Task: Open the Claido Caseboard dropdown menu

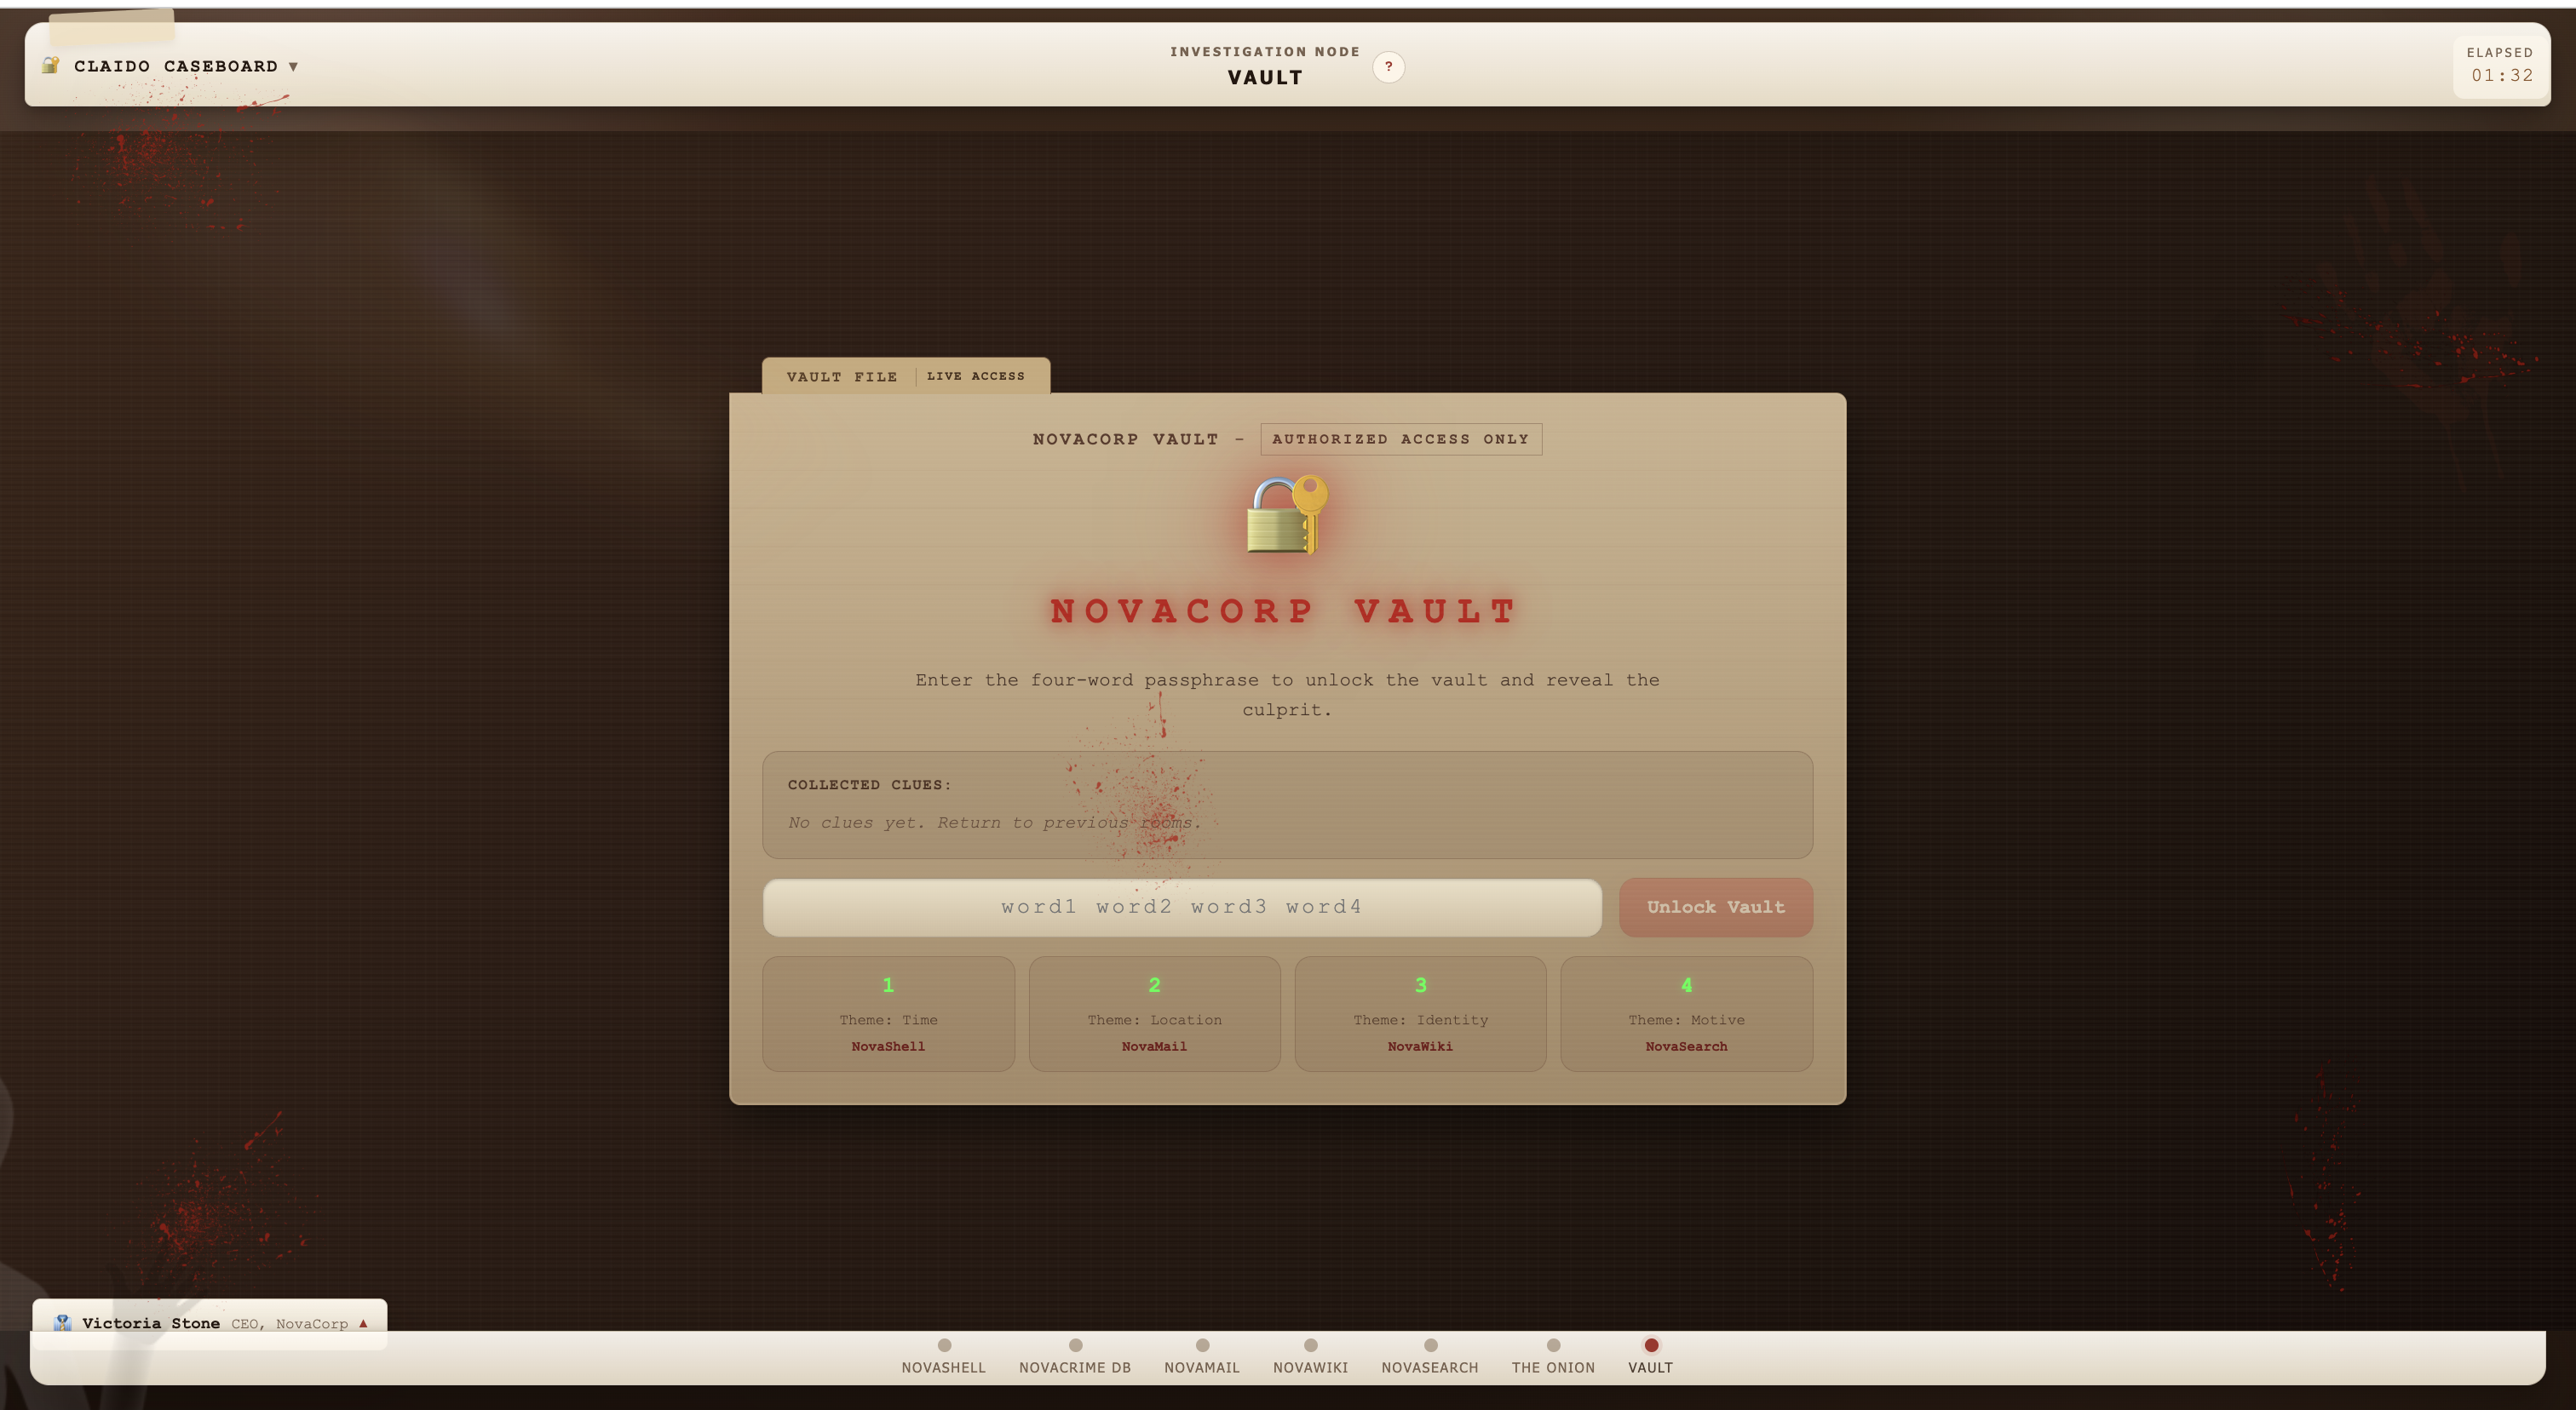Action: click(293, 67)
